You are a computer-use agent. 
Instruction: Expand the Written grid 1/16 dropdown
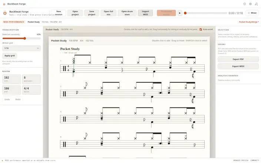[x=22, y=48]
